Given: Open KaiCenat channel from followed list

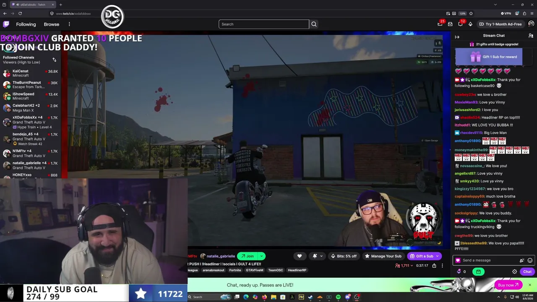Looking at the screenshot, I should pos(30,73).
